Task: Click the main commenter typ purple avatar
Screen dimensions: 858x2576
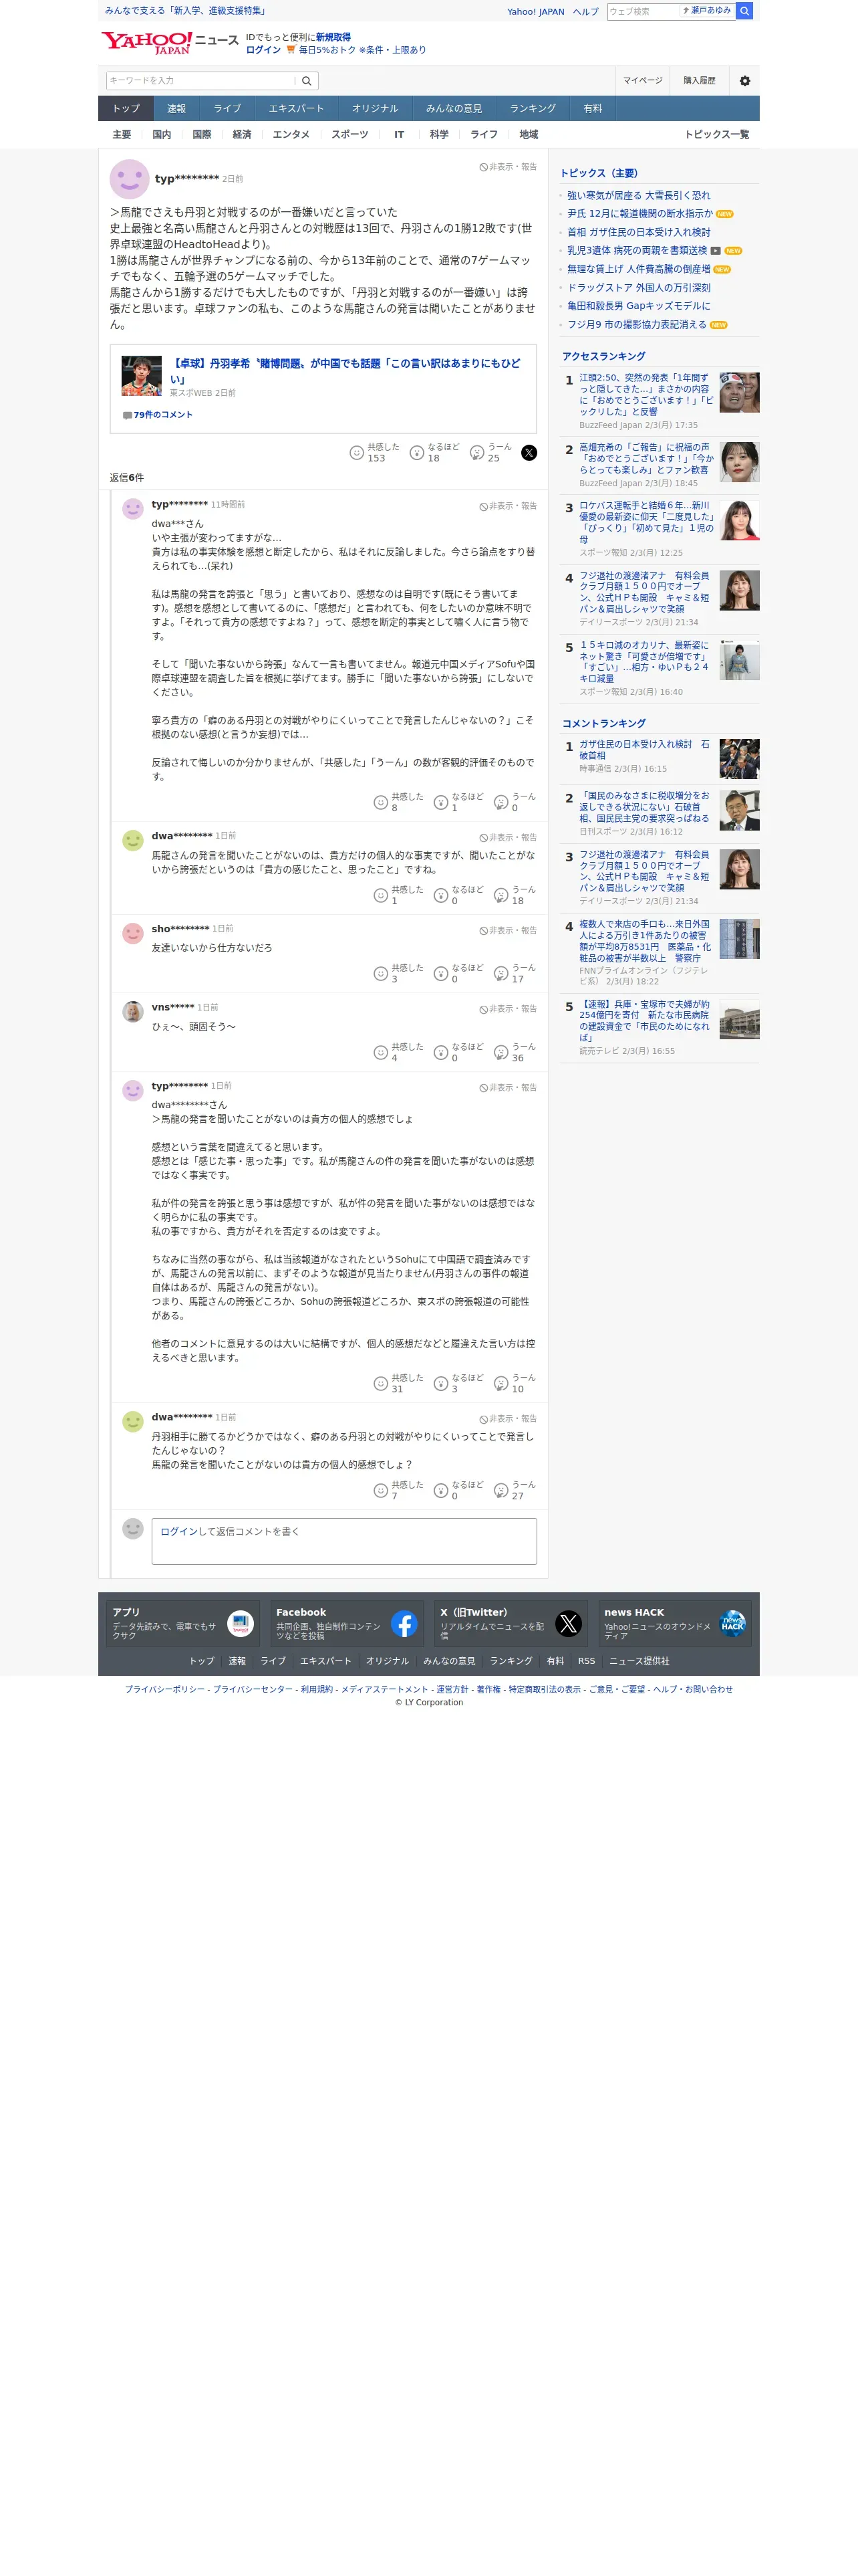Action: point(129,179)
